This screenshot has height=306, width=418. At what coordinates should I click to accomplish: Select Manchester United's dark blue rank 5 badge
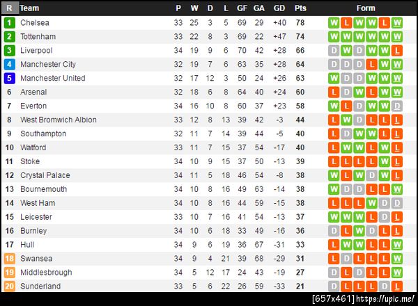tap(9, 78)
